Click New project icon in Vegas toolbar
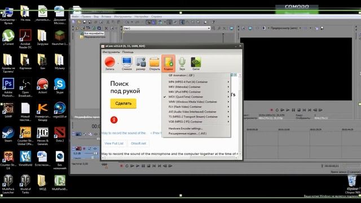Image resolution: width=361 pixels, height=203 pixels. 73,22
